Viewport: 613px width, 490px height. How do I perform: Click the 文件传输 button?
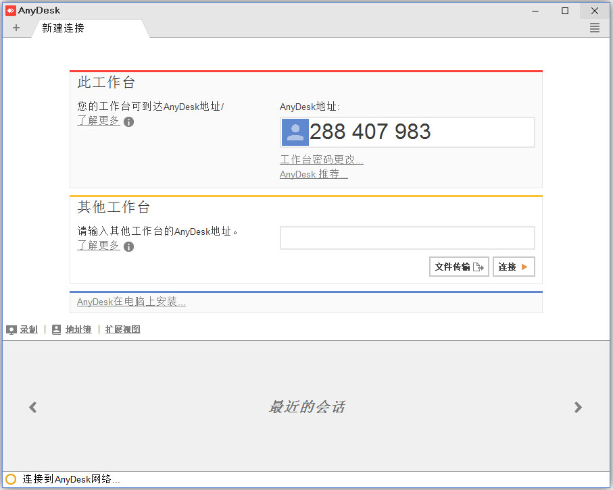[x=459, y=267]
